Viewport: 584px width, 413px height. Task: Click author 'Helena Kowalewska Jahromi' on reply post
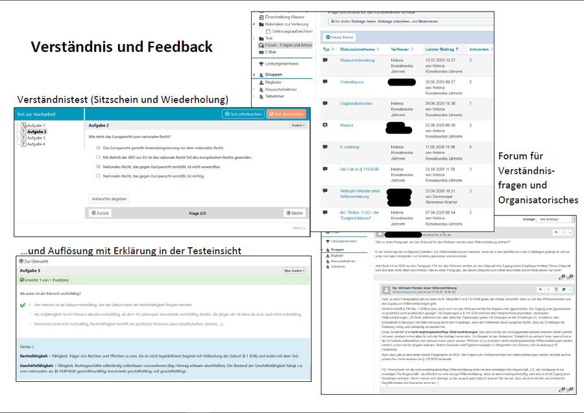click(x=409, y=292)
